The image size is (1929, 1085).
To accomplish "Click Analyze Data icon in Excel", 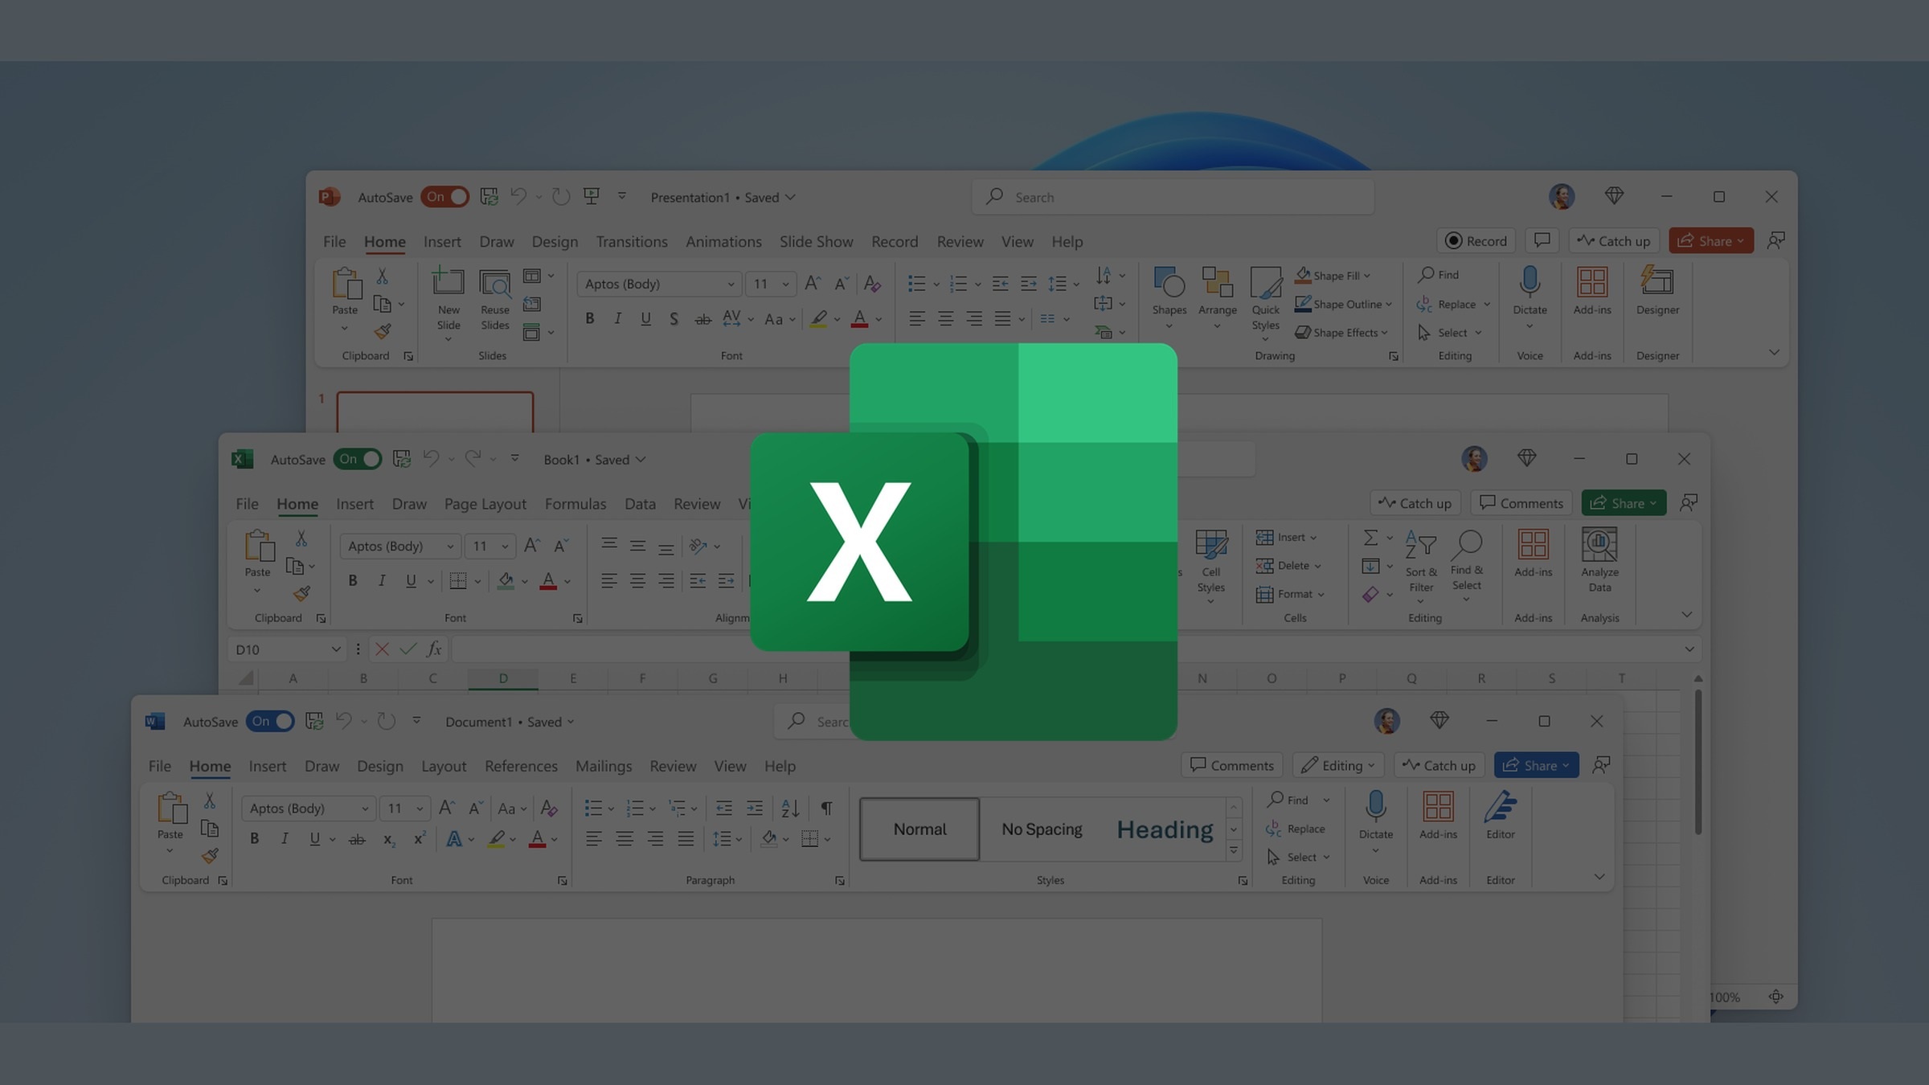I will click(1599, 544).
